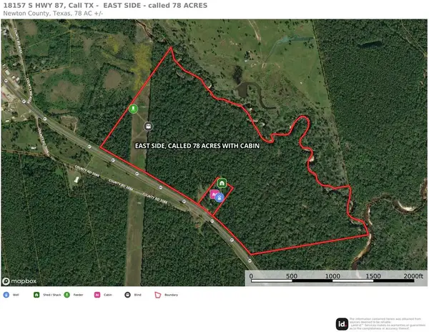Click the Cabin icon in legend
The image size is (429, 332).
97,295
